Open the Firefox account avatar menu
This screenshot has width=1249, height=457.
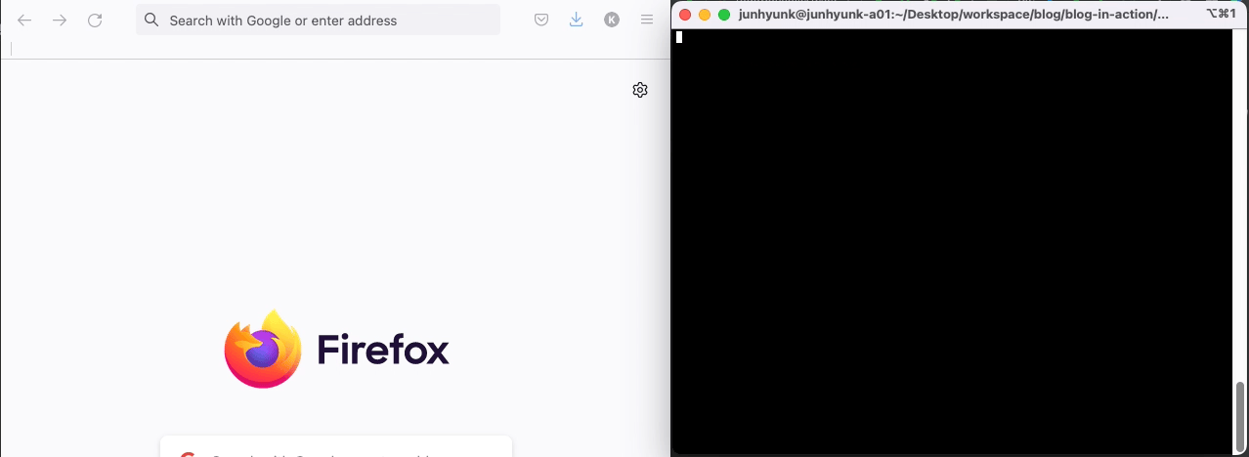point(612,20)
